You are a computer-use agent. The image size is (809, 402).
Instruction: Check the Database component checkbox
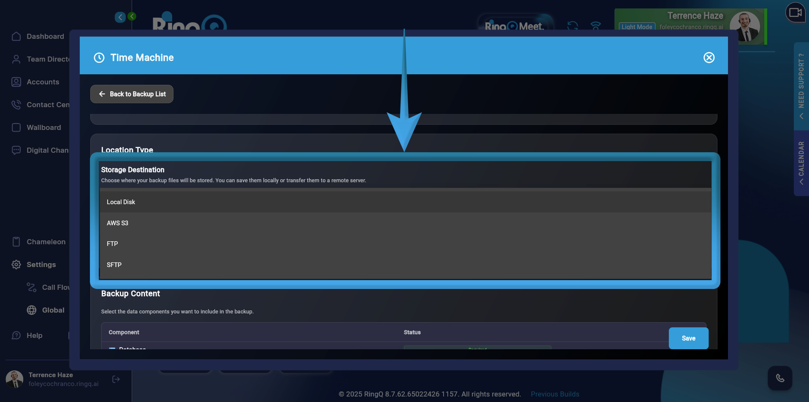point(112,349)
